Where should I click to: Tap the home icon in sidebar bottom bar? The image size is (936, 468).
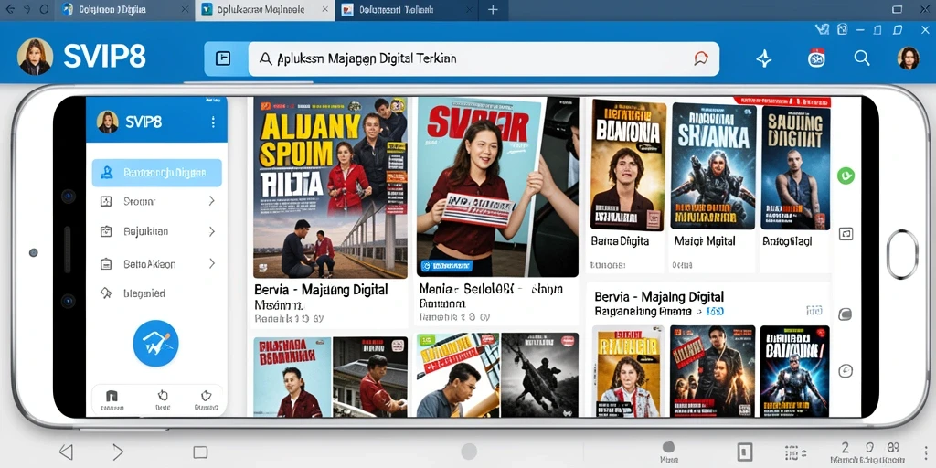112,396
